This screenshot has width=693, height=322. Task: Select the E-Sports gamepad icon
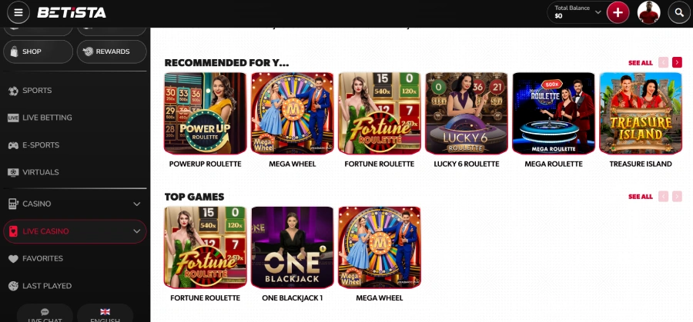(x=13, y=145)
